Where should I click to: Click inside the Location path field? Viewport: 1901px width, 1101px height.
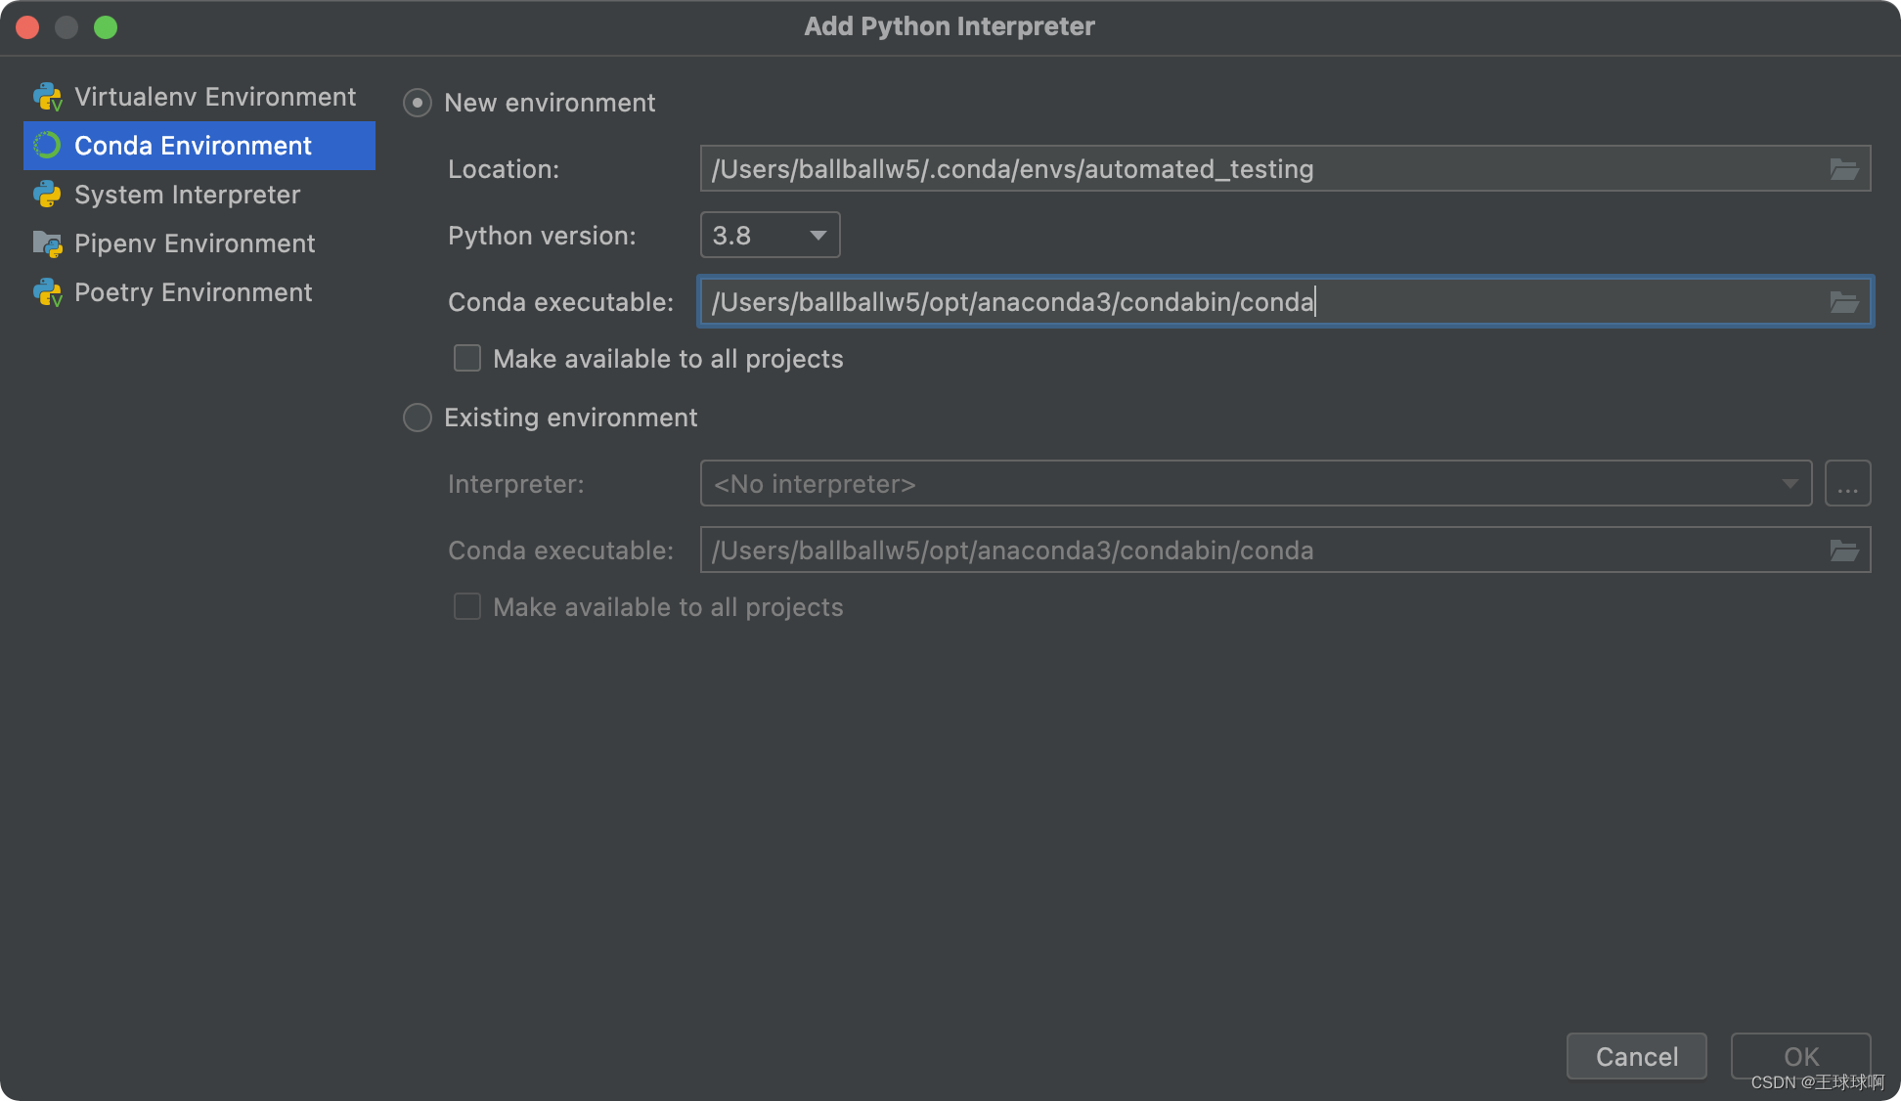[x=1261, y=169]
